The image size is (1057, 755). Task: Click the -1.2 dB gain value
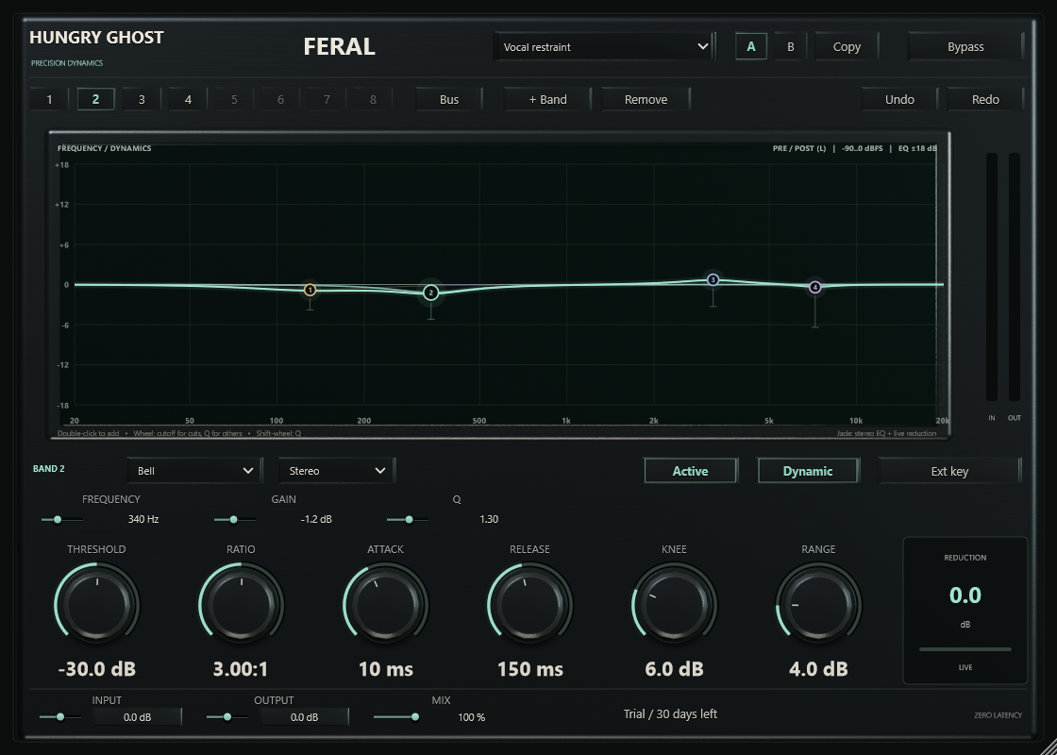(316, 519)
